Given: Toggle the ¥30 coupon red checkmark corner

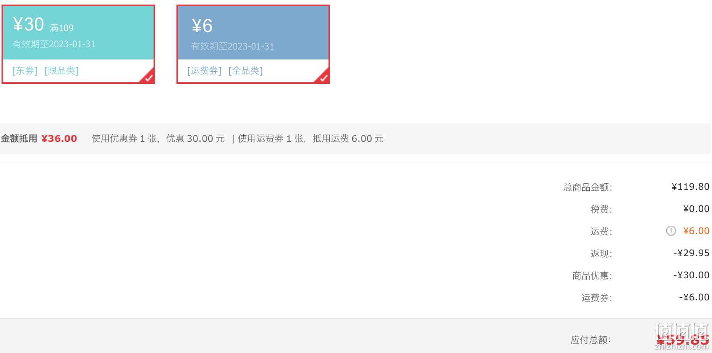Looking at the screenshot, I should [x=148, y=77].
